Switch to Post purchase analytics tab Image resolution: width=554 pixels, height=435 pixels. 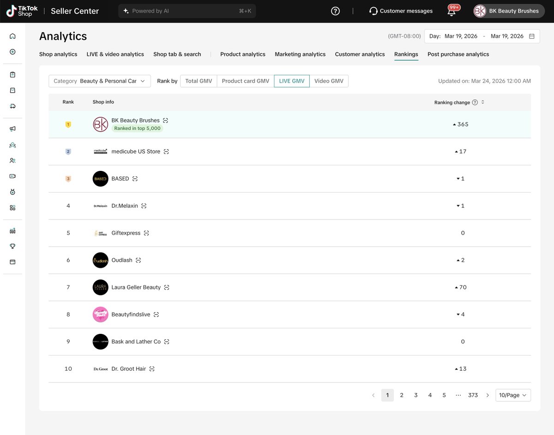(x=458, y=54)
